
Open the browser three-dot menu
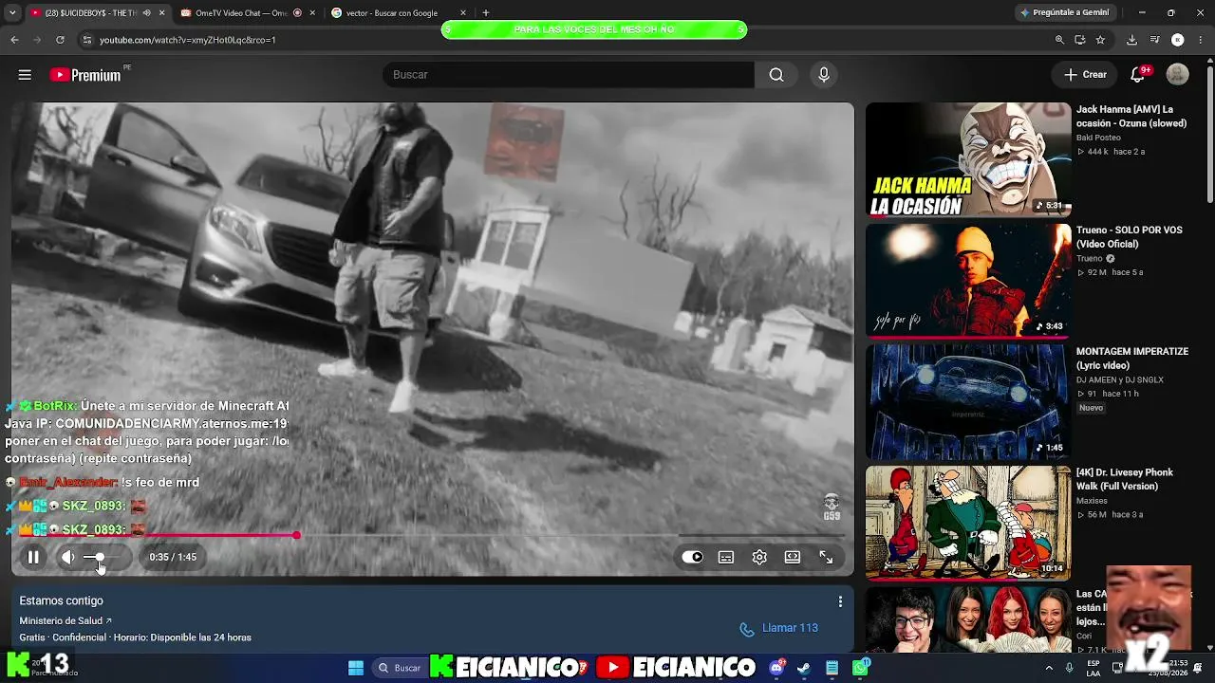coord(1201,40)
